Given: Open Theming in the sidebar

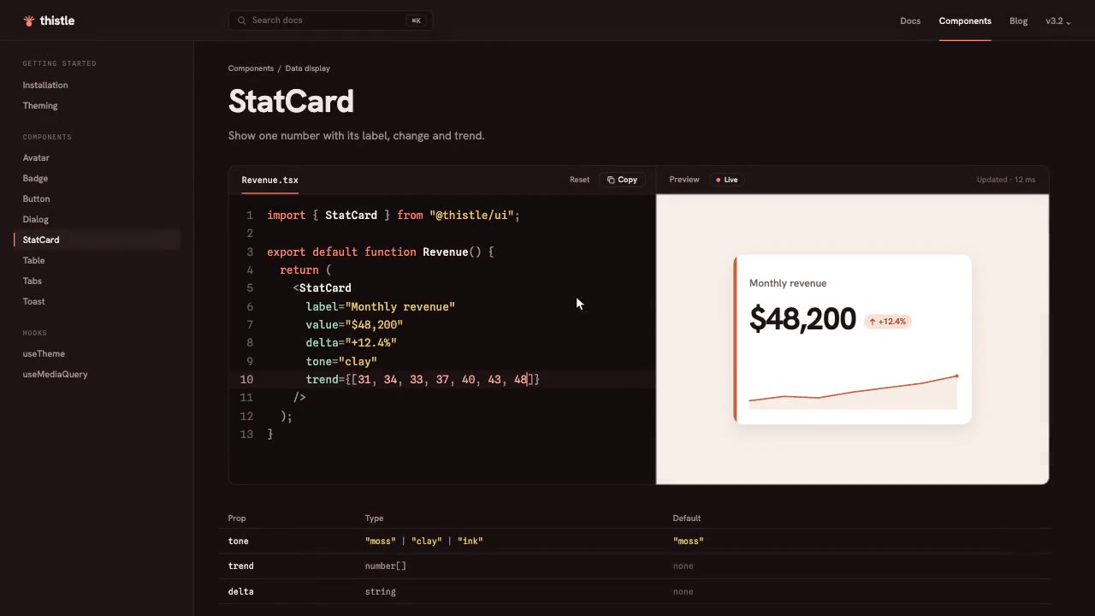Looking at the screenshot, I should [x=40, y=106].
